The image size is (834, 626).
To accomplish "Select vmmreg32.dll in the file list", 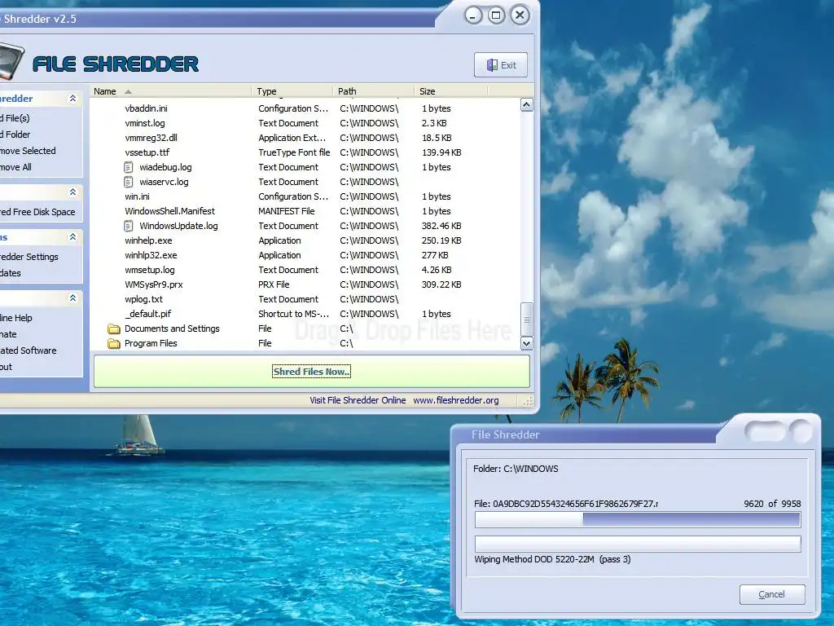I will pos(151,138).
